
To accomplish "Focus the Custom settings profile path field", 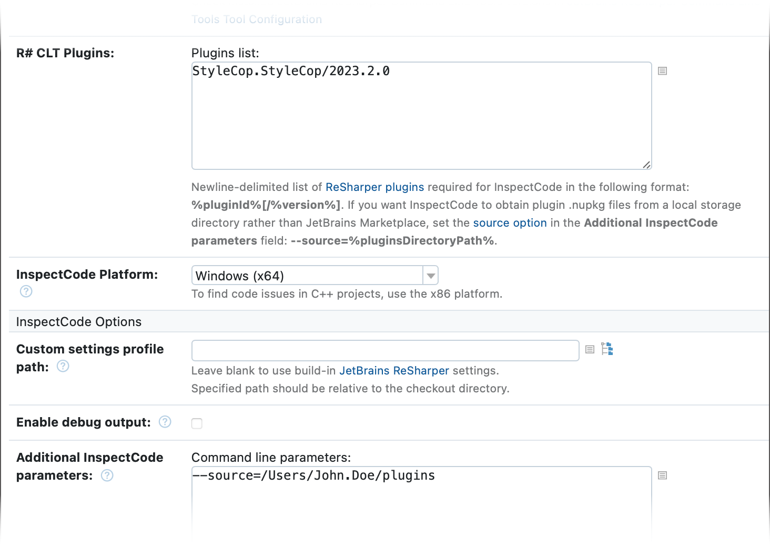I will click(384, 350).
